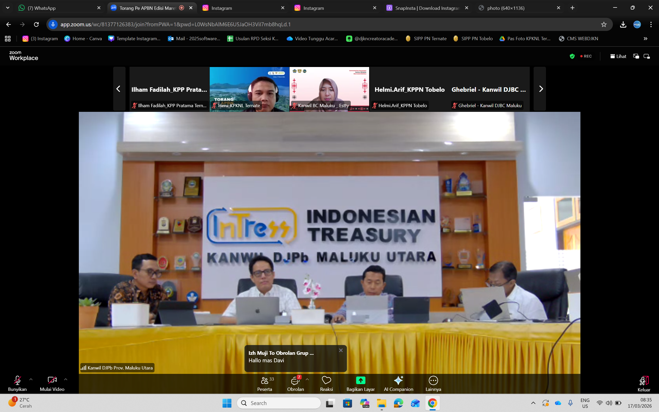Send a reaction via the Reaksi icon

[326, 383]
